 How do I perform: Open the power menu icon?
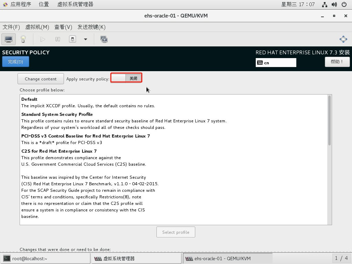344,4
